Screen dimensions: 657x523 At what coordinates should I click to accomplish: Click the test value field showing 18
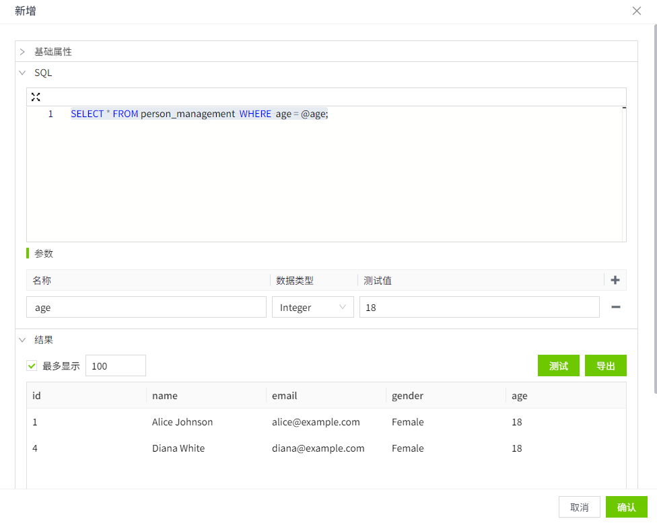(x=479, y=308)
